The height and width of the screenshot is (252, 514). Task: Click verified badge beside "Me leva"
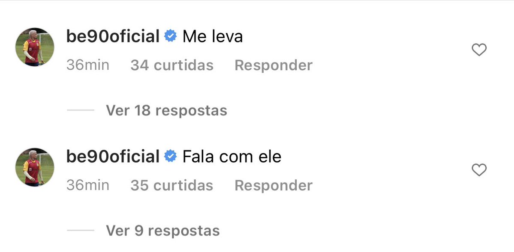click(171, 36)
